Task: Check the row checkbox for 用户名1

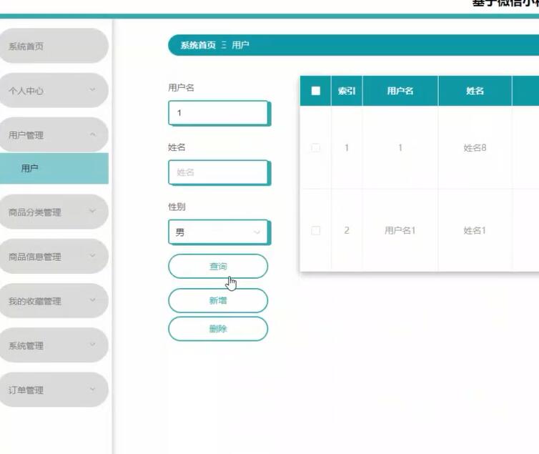Action: pos(316,230)
